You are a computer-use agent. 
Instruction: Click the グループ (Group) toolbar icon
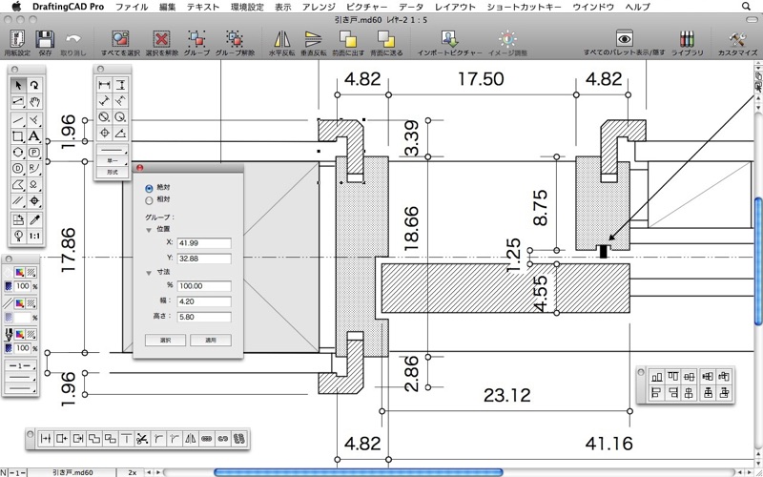196,39
